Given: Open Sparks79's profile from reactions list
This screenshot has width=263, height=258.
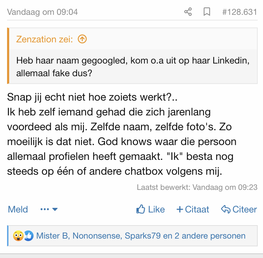Looking at the screenshot, I should (x=143, y=235).
